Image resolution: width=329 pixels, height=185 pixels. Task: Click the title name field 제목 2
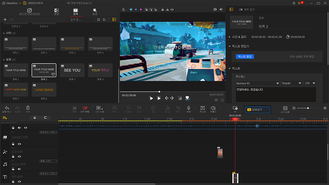tap(286, 26)
